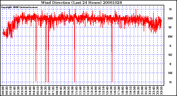
Task: Click the 10:30 time label
Action: (72, 91)
